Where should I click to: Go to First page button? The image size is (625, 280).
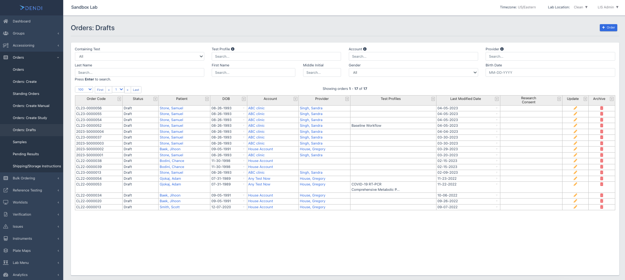[100, 90]
